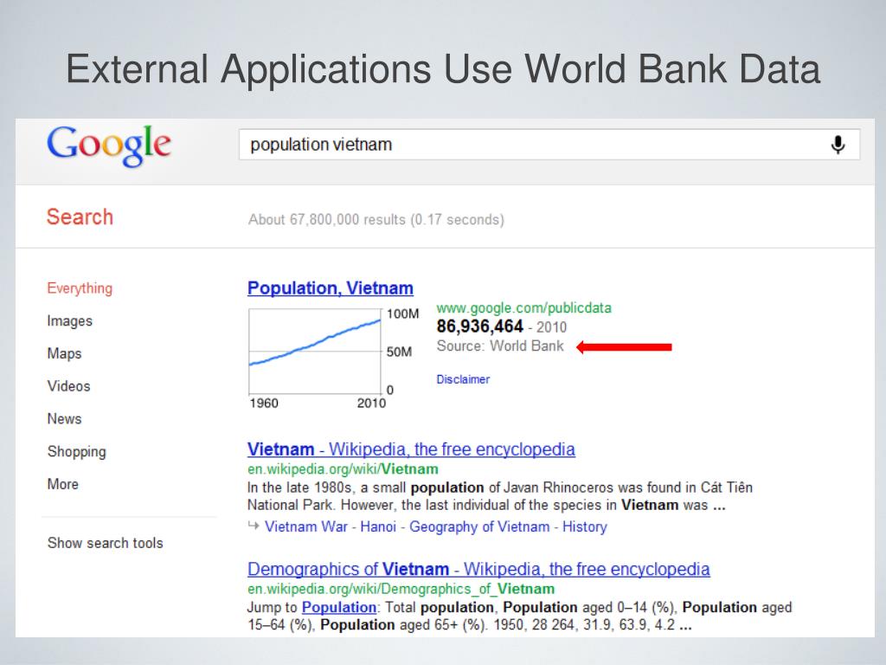Open the 'Population, Vietnam' result title
886x665 pixels.
[331, 288]
